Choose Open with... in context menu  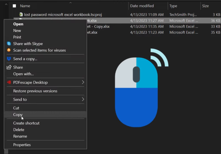[23, 74]
